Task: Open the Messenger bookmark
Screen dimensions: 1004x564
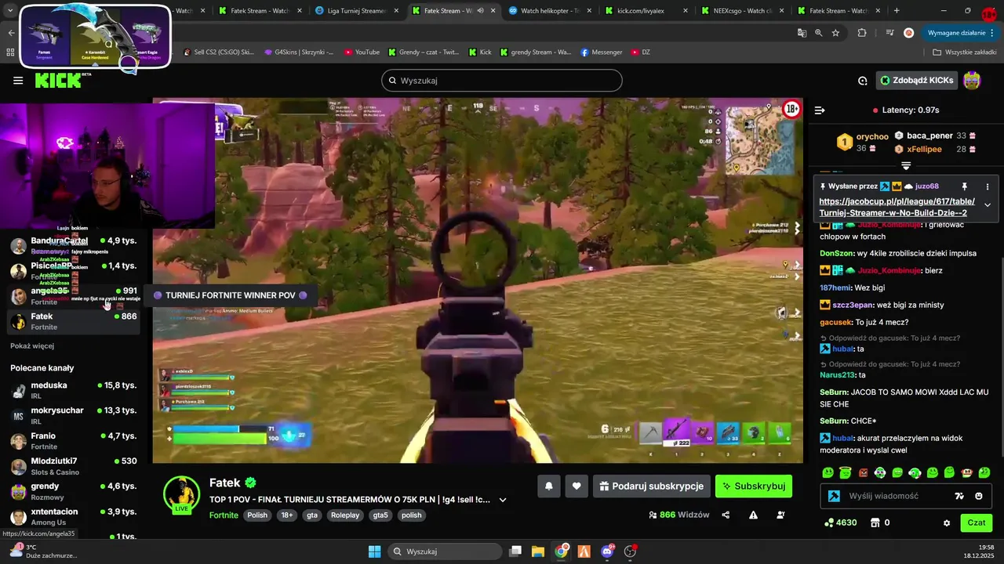Action: pyautogui.click(x=602, y=52)
